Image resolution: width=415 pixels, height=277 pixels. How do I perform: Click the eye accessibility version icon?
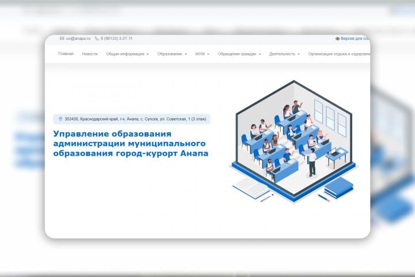337,39
